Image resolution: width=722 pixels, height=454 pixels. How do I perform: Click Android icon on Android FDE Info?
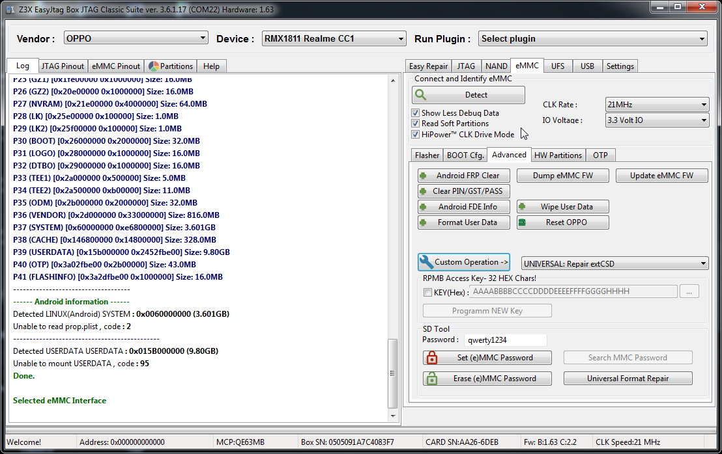423,207
